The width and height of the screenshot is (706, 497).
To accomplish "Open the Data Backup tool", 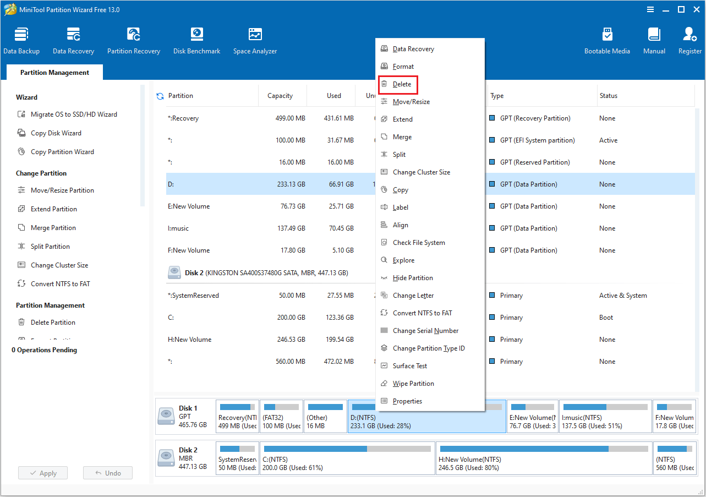I will [21, 39].
